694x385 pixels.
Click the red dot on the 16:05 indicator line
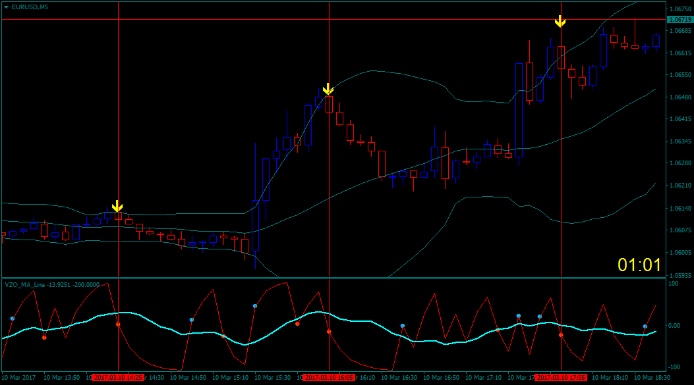(329, 332)
